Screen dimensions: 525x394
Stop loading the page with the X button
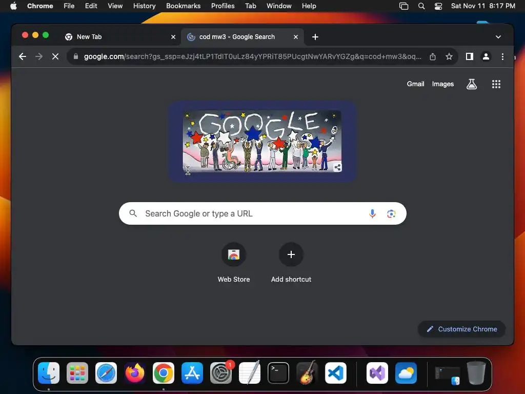[x=55, y=56]
